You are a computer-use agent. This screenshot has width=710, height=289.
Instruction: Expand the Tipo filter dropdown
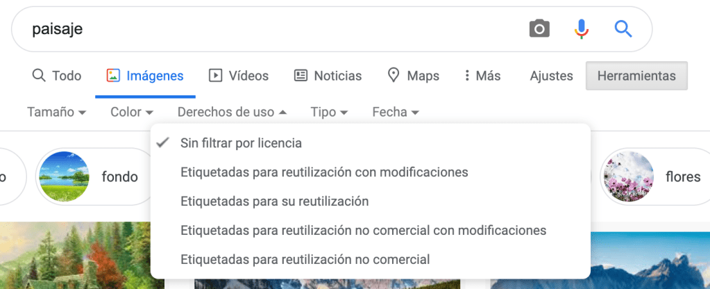(329, 112)
